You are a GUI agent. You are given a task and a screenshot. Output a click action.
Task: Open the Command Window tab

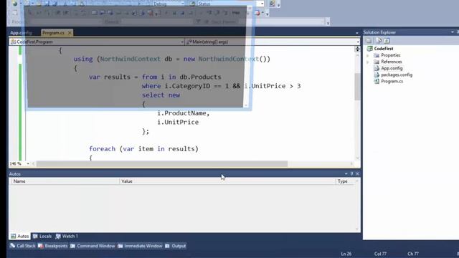(93, 246)
